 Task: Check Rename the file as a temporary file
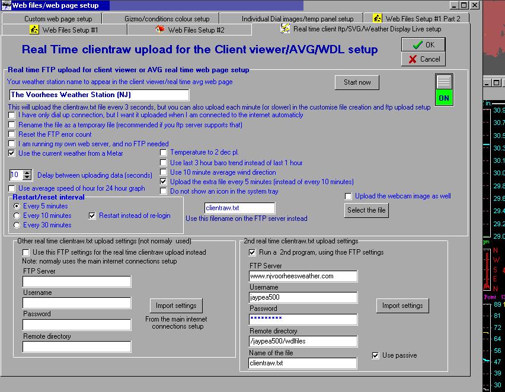coord(12,125)
